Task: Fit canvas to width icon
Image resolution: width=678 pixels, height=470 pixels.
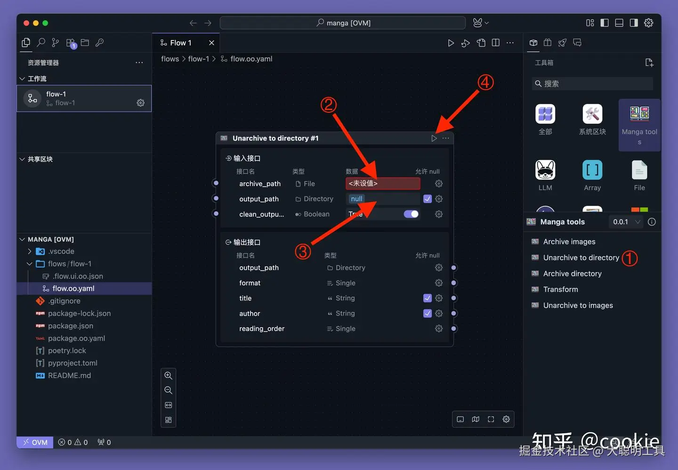Action: [x=168, y=405]
